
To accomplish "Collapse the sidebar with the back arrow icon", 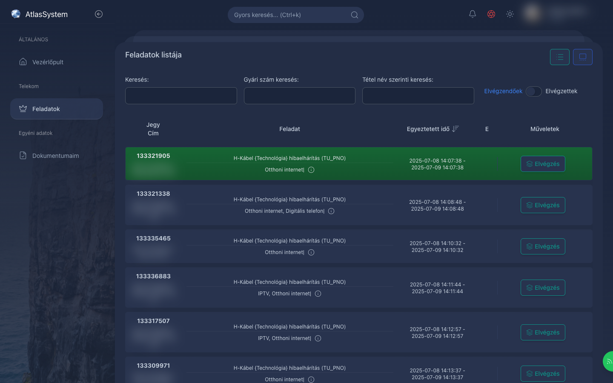I will click(x=99, y=14).
